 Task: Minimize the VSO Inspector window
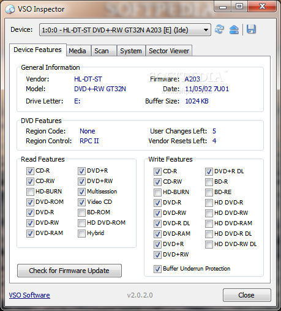point(223,7)
